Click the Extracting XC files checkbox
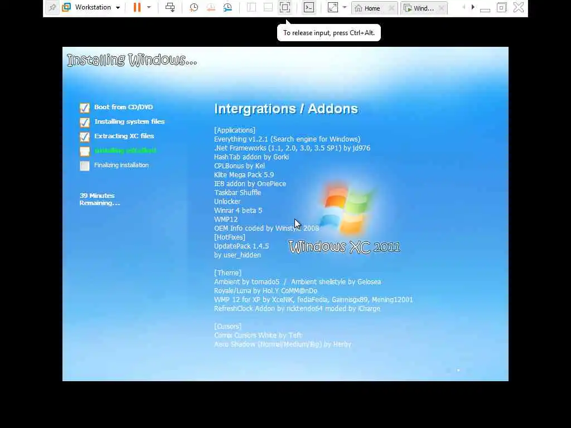 click(x=85, y=137)
